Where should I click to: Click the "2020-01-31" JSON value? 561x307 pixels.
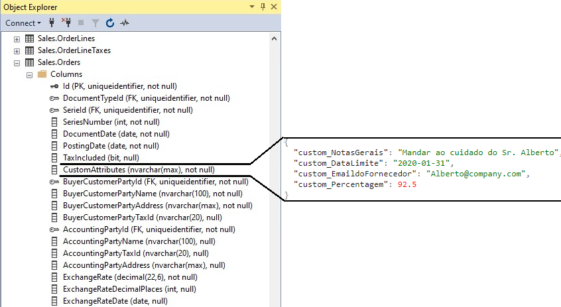(421, 163)
